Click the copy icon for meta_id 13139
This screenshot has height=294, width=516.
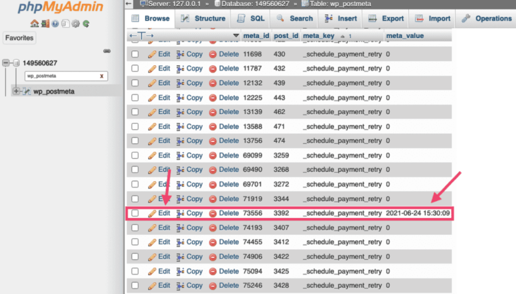(180, 112)
